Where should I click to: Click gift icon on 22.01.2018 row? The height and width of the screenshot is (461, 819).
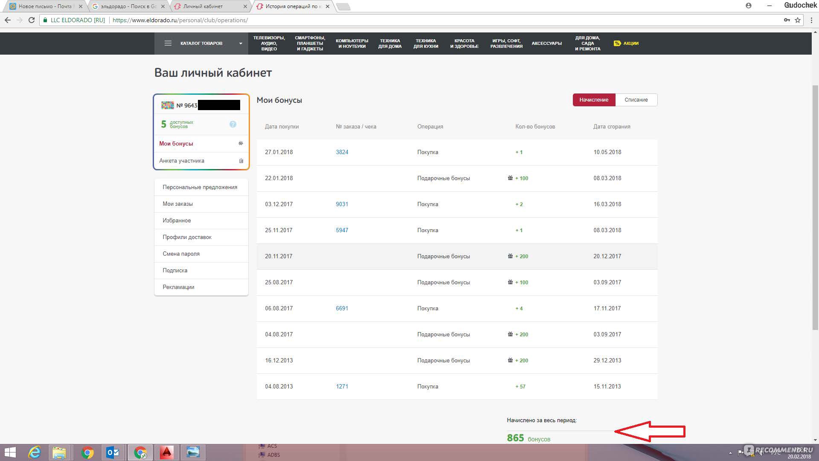click(510, 178)
